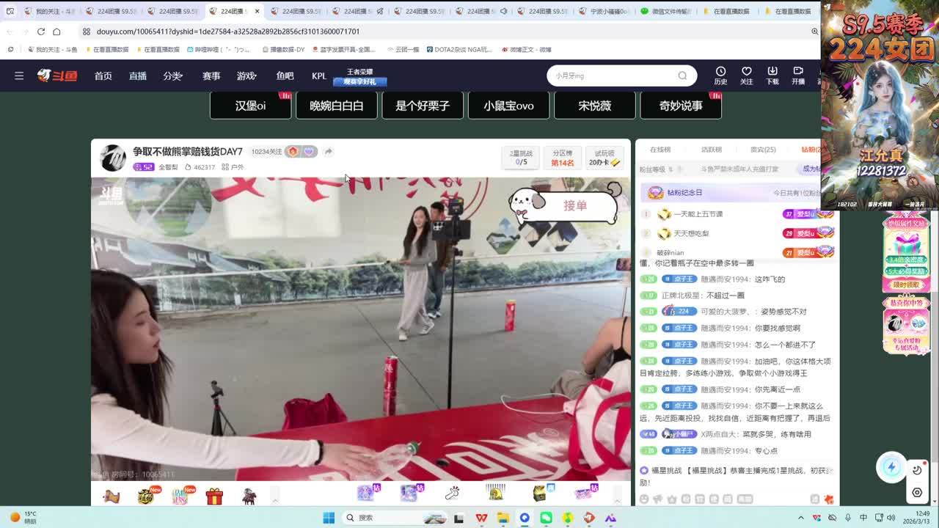Click the 限时领取 claim reward button
939x528 pixels.
click(906, 285)
